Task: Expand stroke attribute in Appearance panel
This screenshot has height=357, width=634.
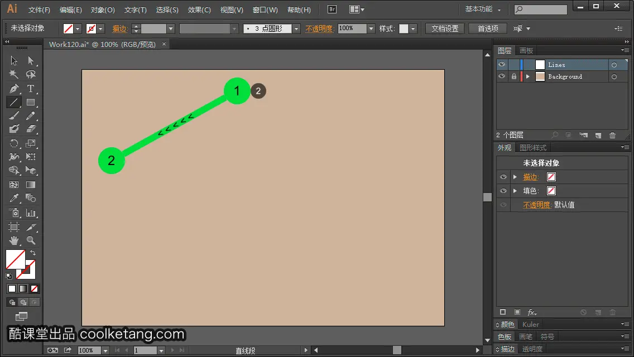Action: pyautogui.click(x=515, y=177)
